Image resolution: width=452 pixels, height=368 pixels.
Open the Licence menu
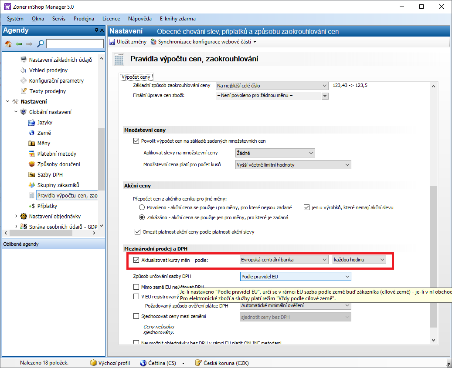tap(111, 19)
